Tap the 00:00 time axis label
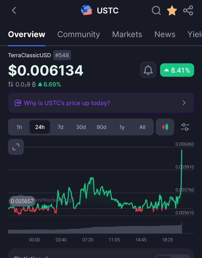The width and height of the screenshot is (202, 258). [x=34, y=240]
